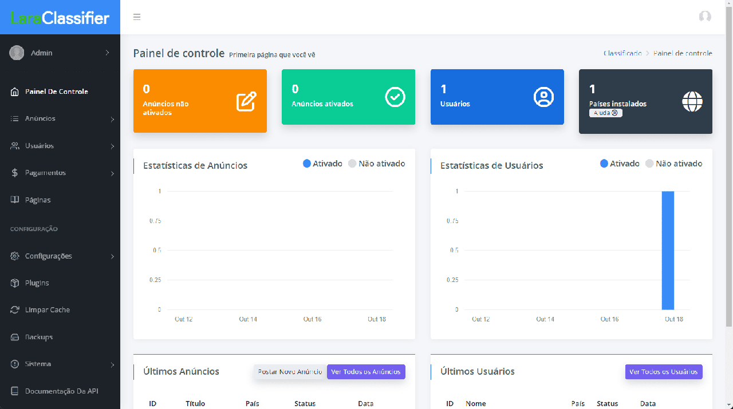The width and height of the screenshot is (733, 409).
Task: Toggle Ativado legend in Estatísticas de Anúncios
Action: pyautogui.click(x=322, y=164)
